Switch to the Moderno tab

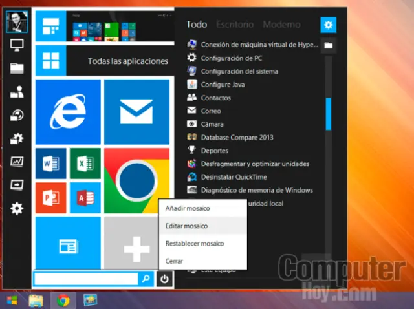(281, 25)
